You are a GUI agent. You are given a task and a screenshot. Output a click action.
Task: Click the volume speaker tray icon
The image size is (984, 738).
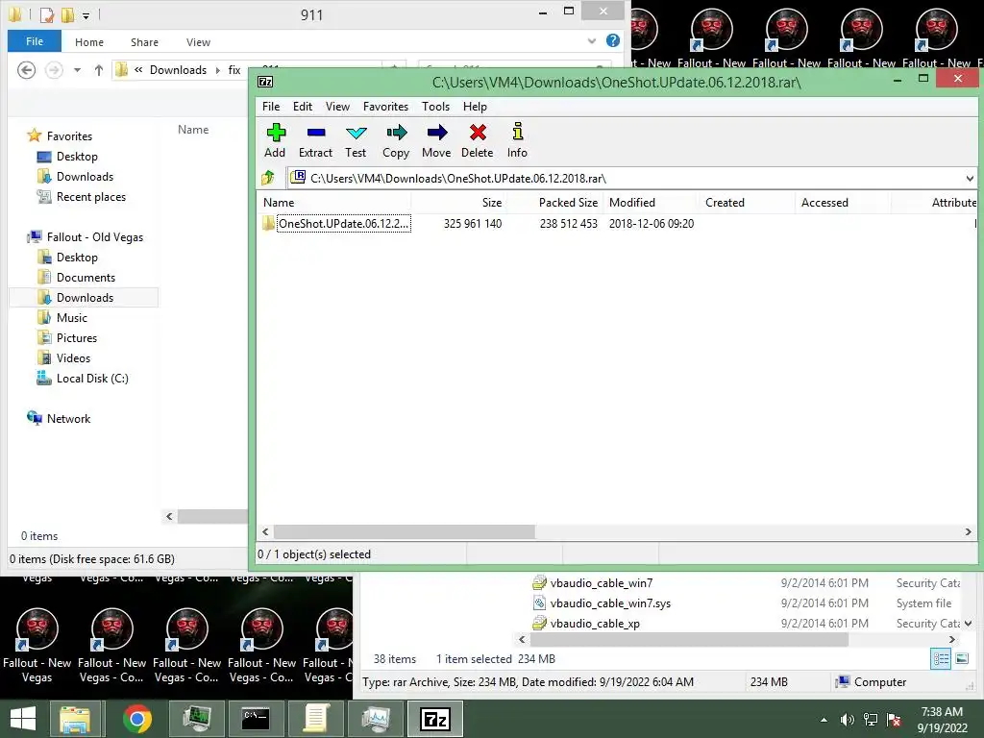click(847, 720)
